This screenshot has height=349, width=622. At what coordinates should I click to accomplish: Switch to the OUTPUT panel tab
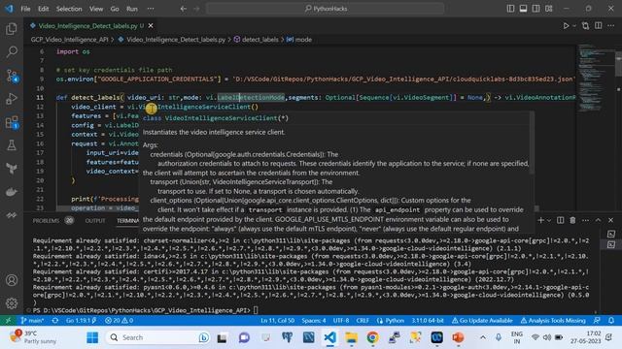95,220
